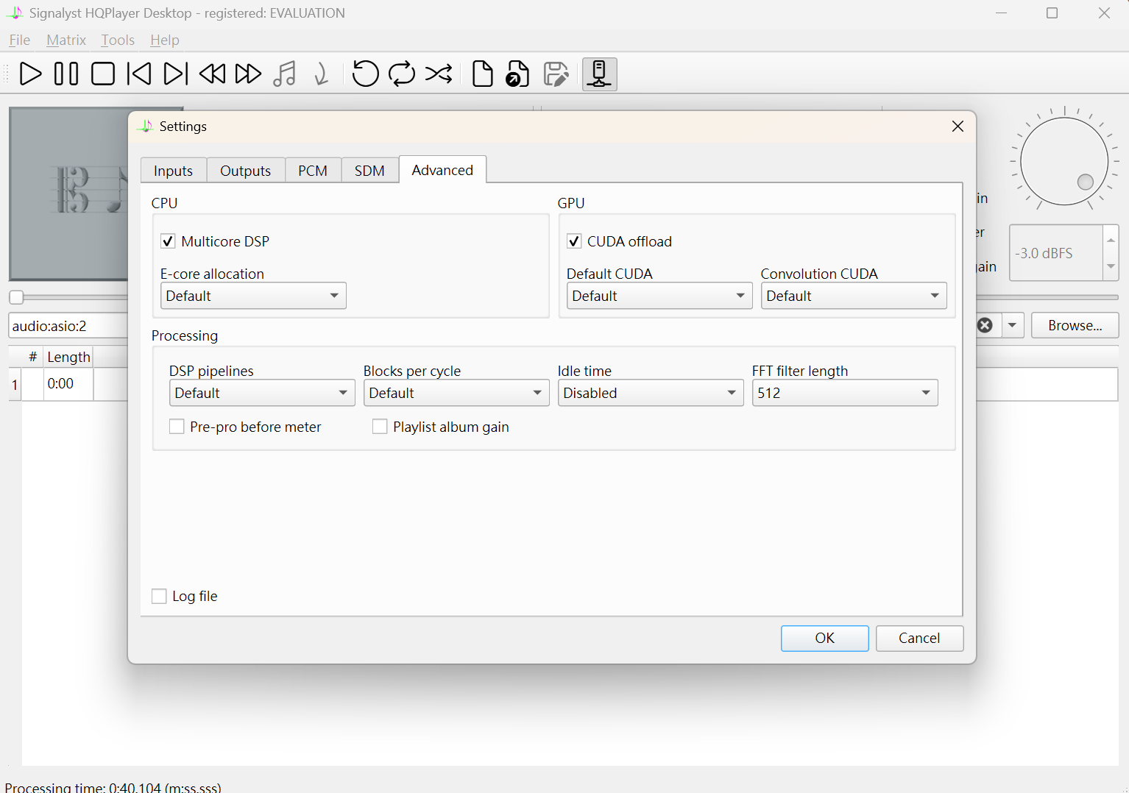
Task: Skip to the previous track
Action: (139, 74)
